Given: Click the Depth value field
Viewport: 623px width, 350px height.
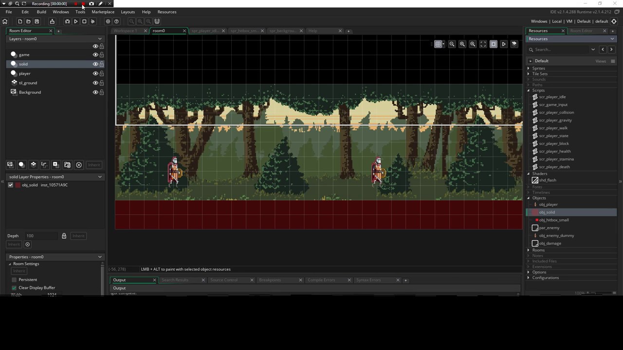Looking at the screenshot, I should coord(41,236).
